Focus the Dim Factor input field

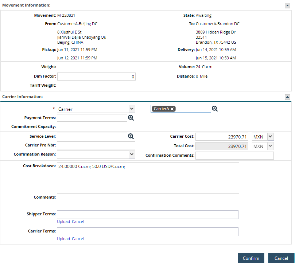click(96, 77)
